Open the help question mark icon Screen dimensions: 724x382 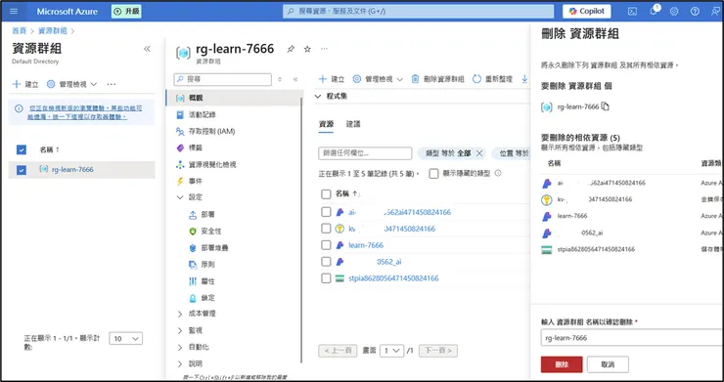(x=695, y=11)
